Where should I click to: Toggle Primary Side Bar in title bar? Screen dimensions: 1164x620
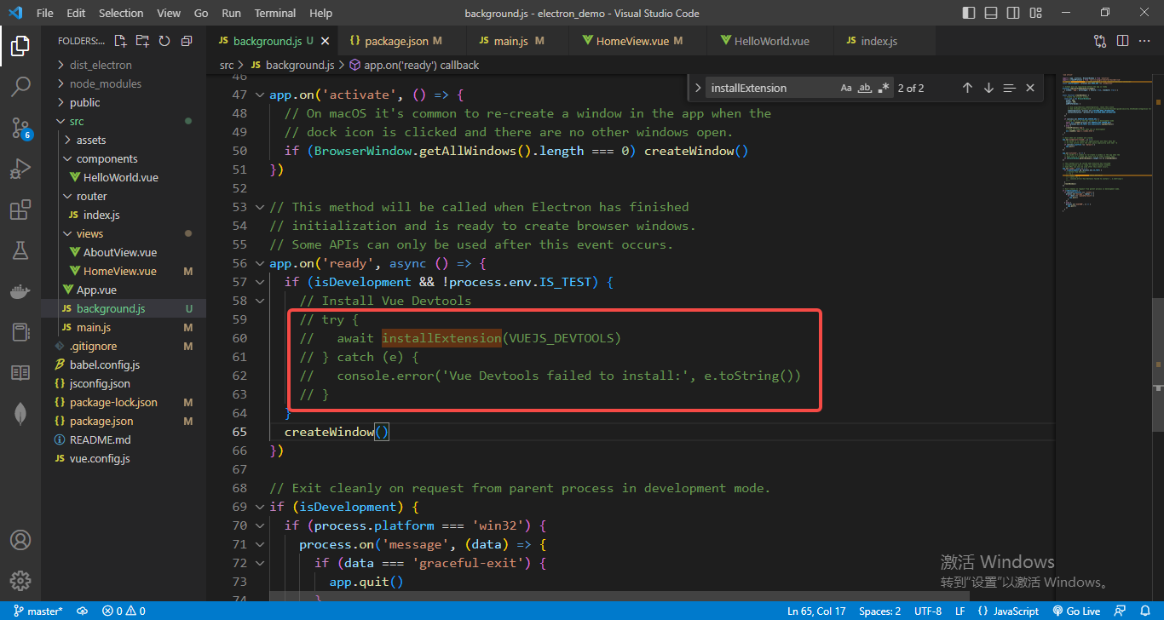coord(968,13)
